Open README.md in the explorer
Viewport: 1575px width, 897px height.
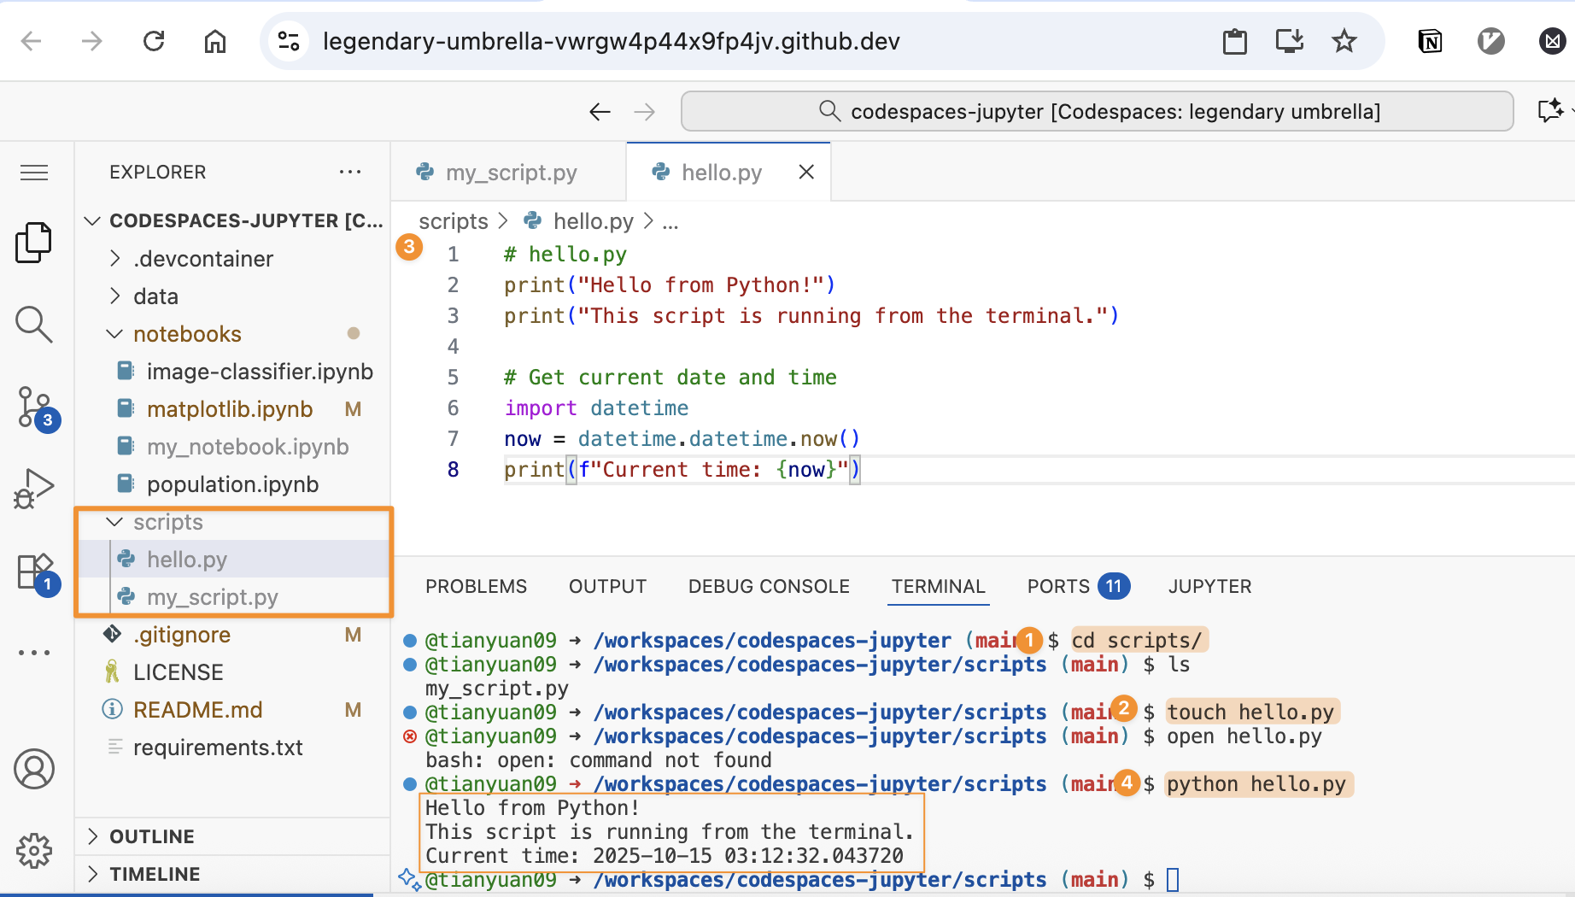tap(197, 710)
